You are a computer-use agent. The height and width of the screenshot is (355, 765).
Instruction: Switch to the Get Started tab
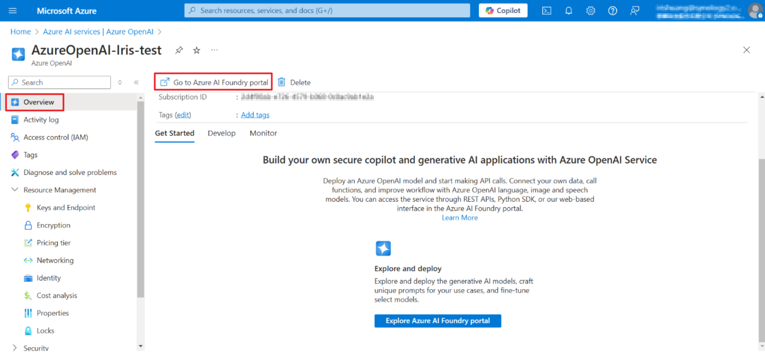coord(174,133)
